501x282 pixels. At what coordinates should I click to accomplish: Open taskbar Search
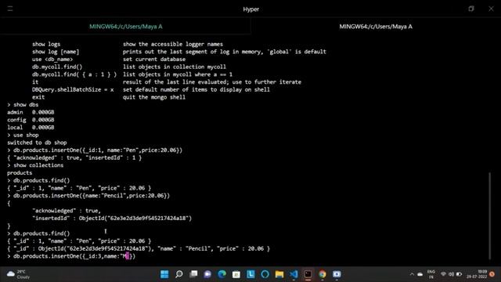click(x=179, y=274)
